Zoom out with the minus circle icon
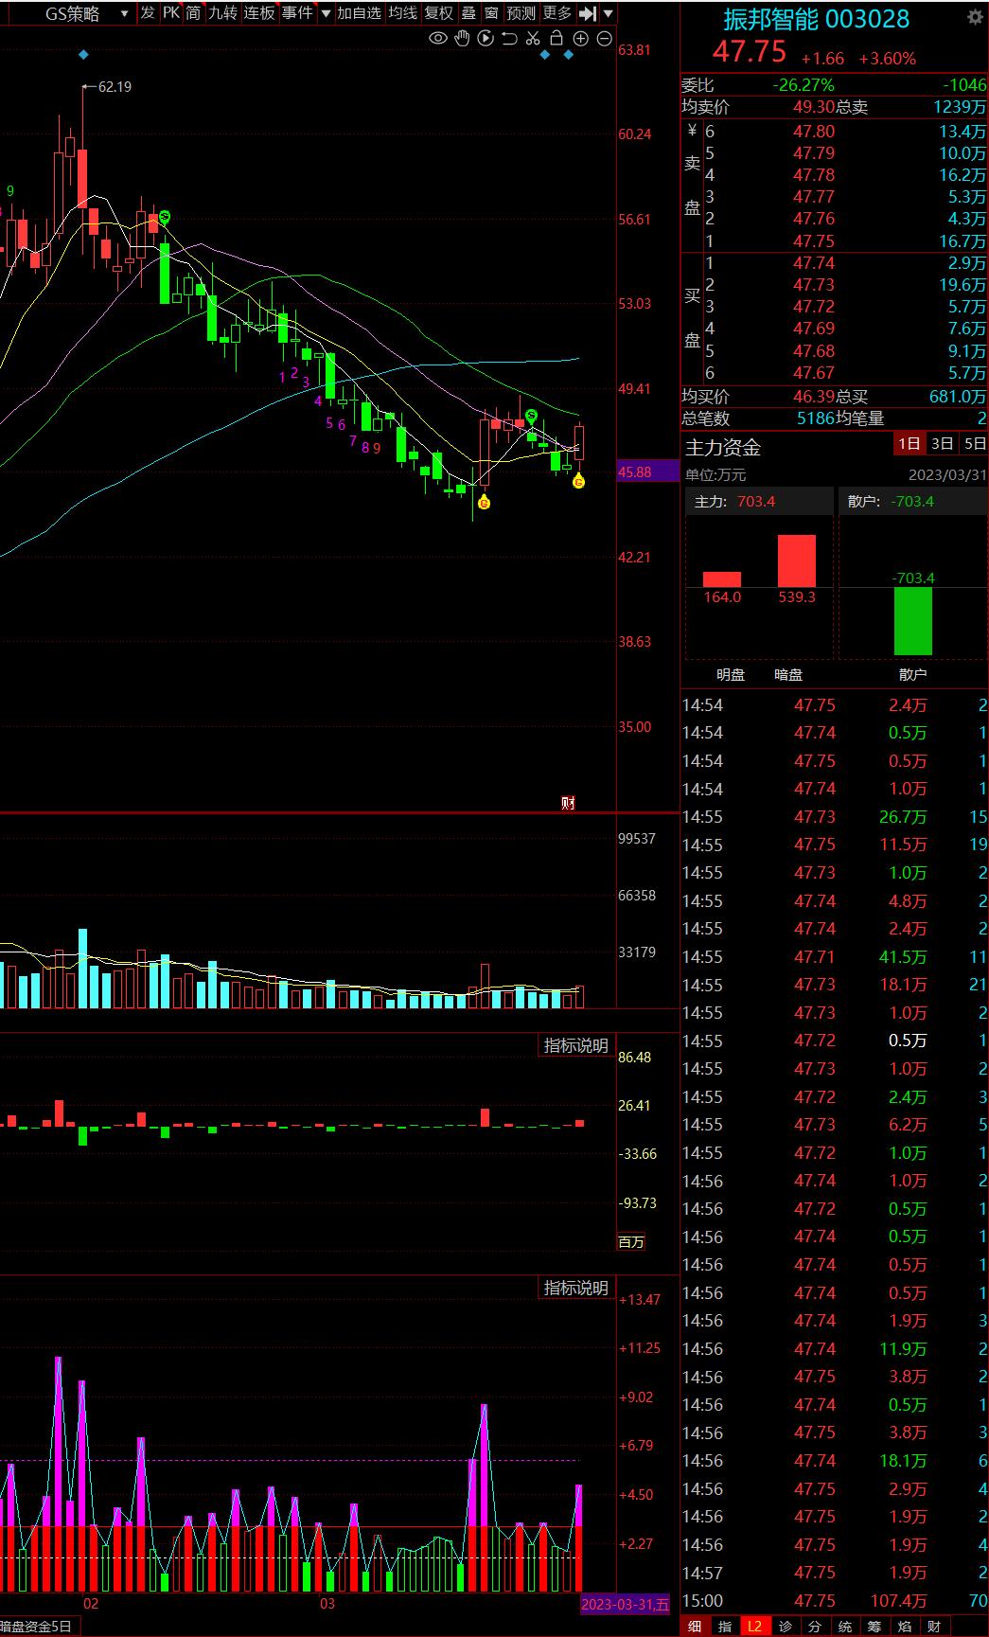 click(x=604, y=39)
